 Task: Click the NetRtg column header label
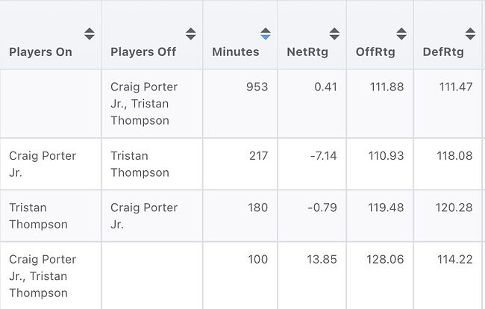pos(307,52)
